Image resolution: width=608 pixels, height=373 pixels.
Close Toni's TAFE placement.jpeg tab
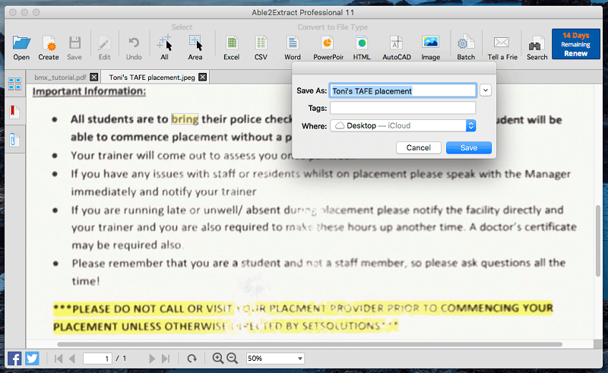tap(202, 77)
